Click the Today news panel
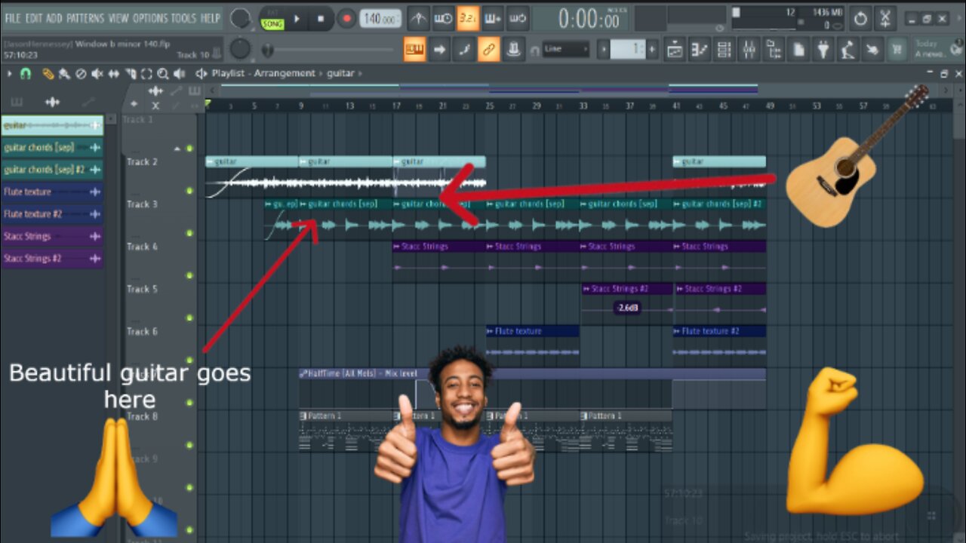 coord(938,49)
